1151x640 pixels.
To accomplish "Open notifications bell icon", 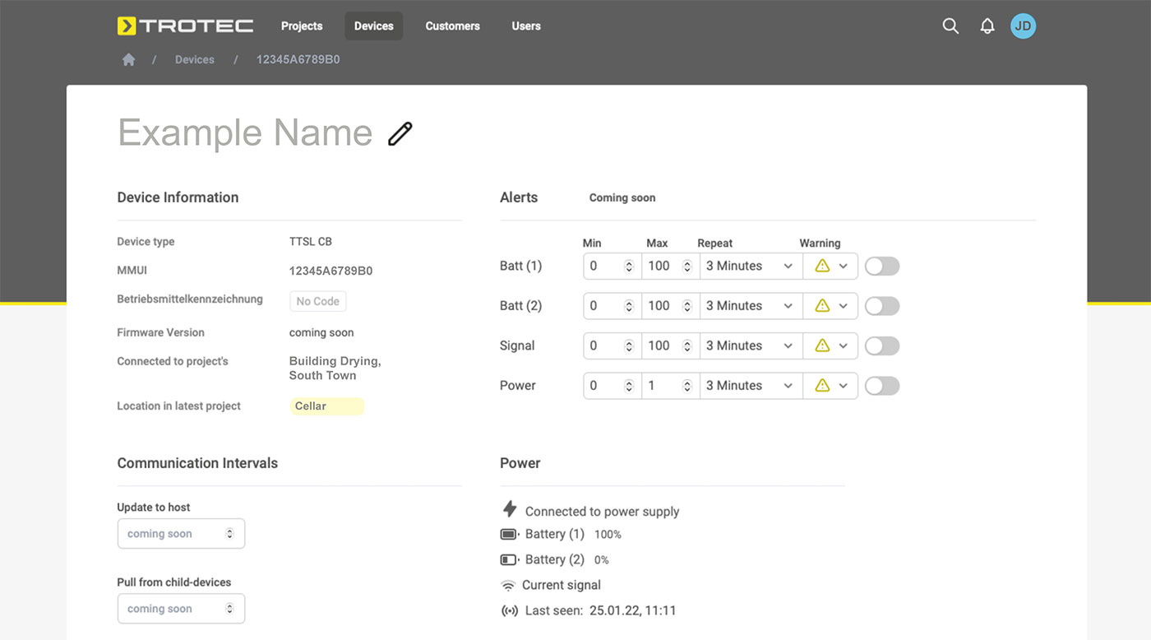I will pos(987,26).
